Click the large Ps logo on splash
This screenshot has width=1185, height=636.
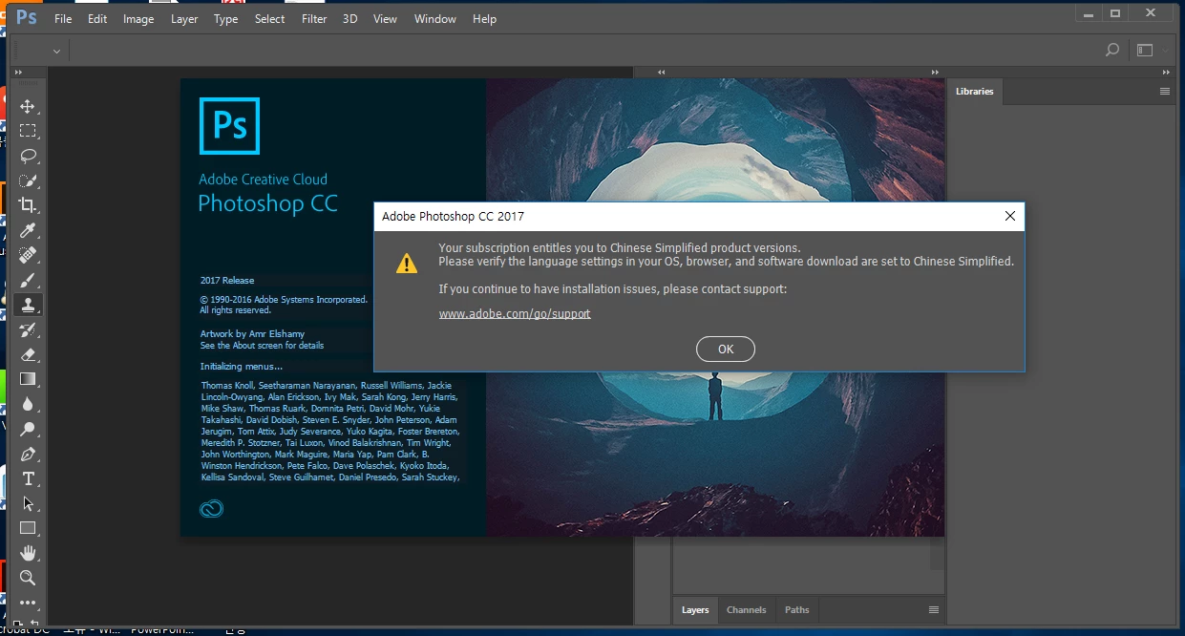(x=229, y=125)
